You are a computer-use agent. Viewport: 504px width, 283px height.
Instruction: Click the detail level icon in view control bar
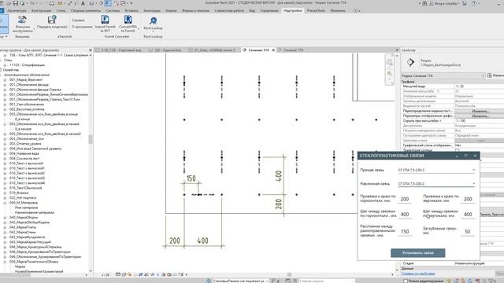pyautogui.click(x=118, y=274)
